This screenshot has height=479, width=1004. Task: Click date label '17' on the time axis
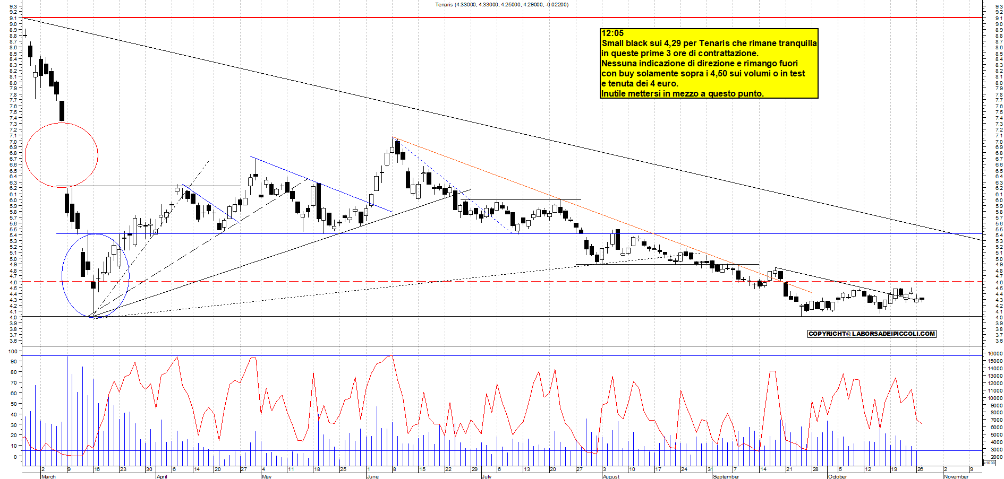tap(658, 469)
